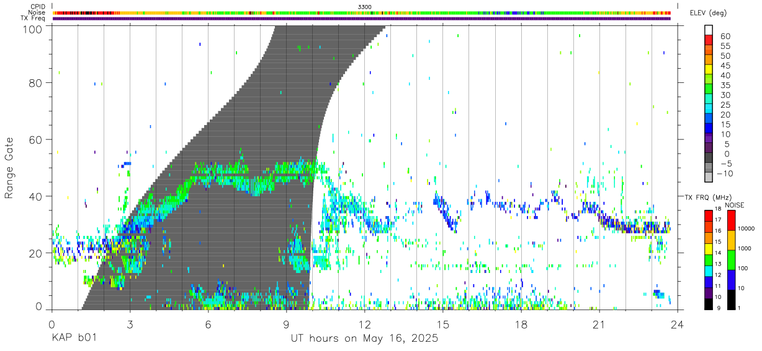Click ELEV swatch between 25 and 20
The width and height of the screenshot is (762, 351).
coord(709,109)
